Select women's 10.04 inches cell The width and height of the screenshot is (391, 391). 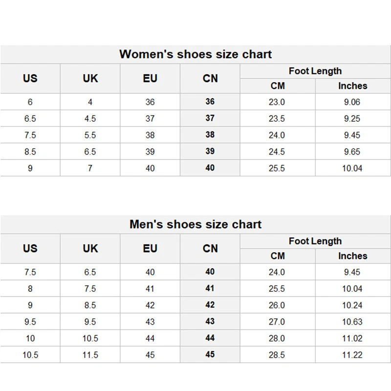click(x=352, y=168)
